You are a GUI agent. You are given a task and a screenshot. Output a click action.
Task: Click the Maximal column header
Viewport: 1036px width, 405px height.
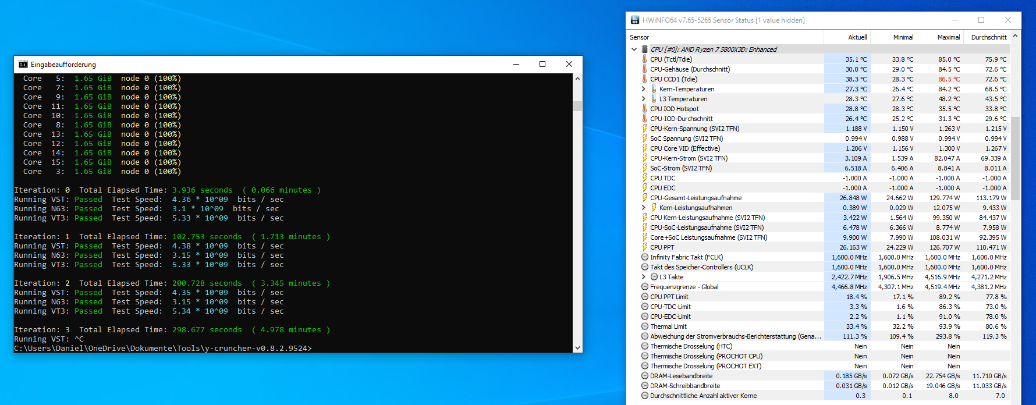[x=940, y=37]
